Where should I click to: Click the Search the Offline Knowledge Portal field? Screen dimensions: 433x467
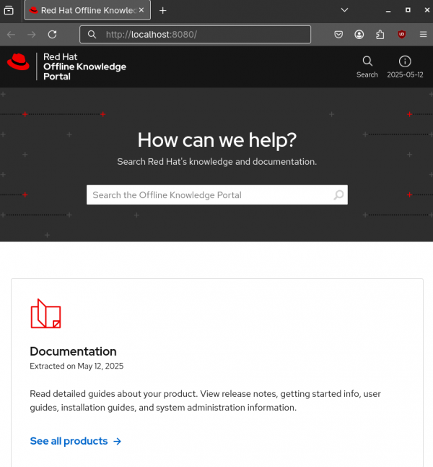(209, 195)
